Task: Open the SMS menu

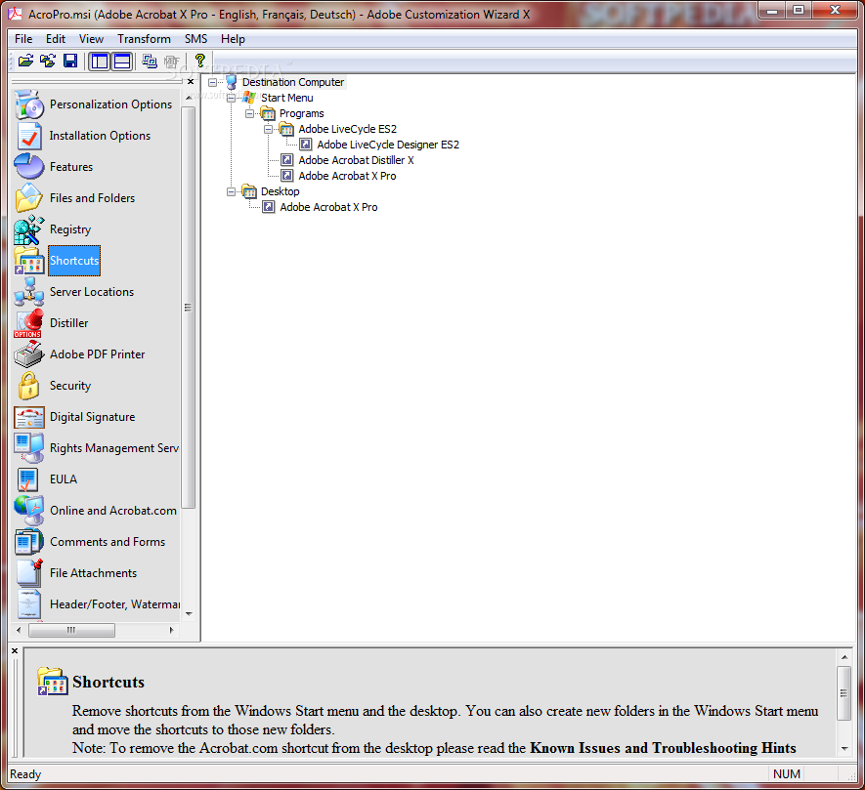Action: pyautogui.click(x=195, y=39)
